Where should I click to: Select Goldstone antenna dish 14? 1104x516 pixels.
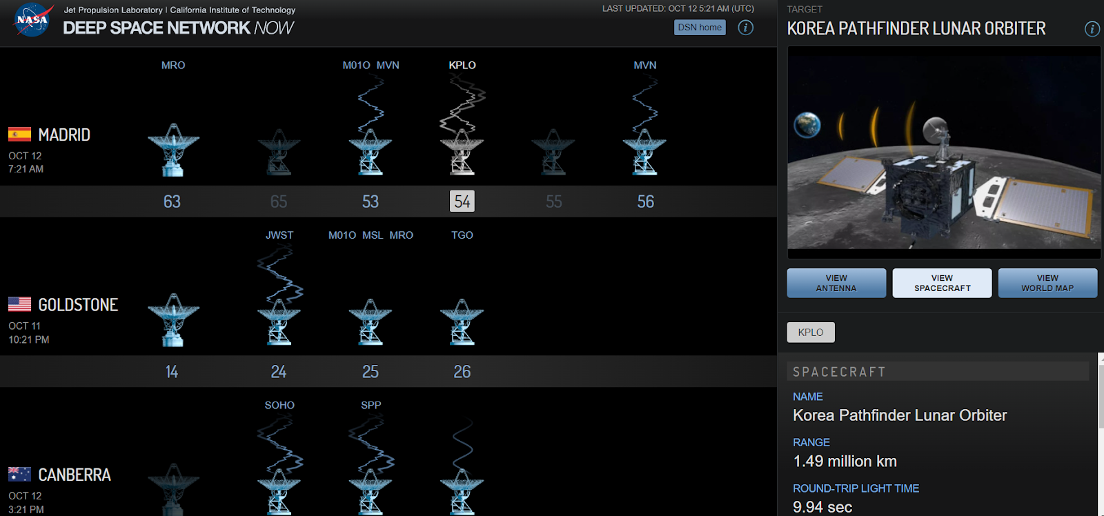click(173, 320)
